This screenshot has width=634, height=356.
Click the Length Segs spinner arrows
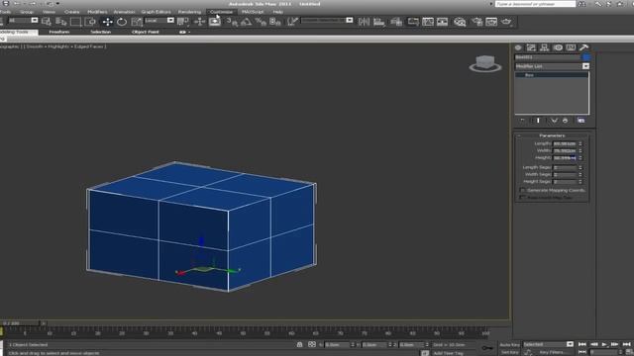click(581, 167)
